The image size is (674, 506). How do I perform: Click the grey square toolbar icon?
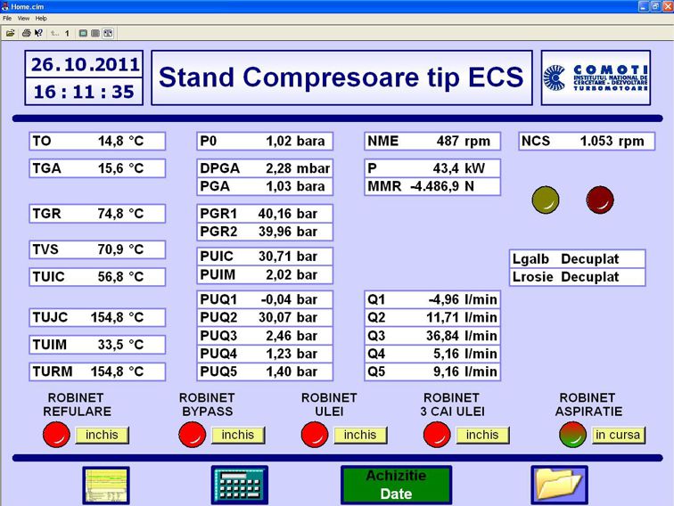[95, 33]
